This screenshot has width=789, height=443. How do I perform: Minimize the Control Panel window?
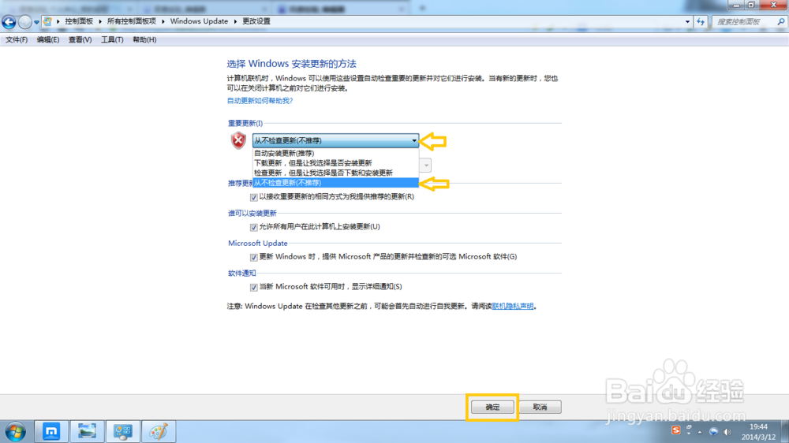pyautogui.click(x=735, y=5)
